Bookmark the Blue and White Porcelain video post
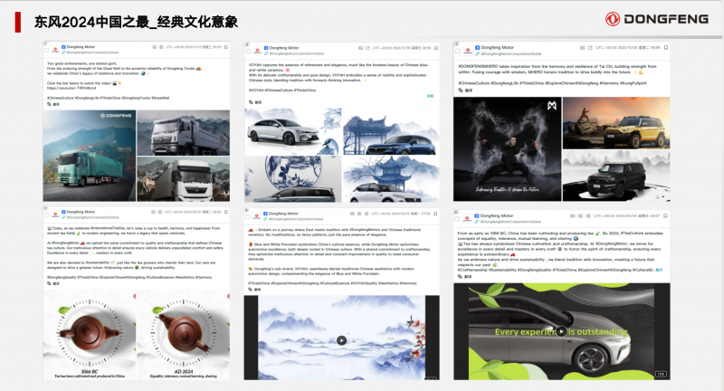The image size is (724, 391). (x=435, y=214)
